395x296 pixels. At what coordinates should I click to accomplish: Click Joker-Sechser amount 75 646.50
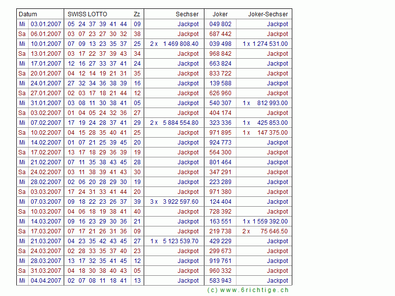coord(271,231)
